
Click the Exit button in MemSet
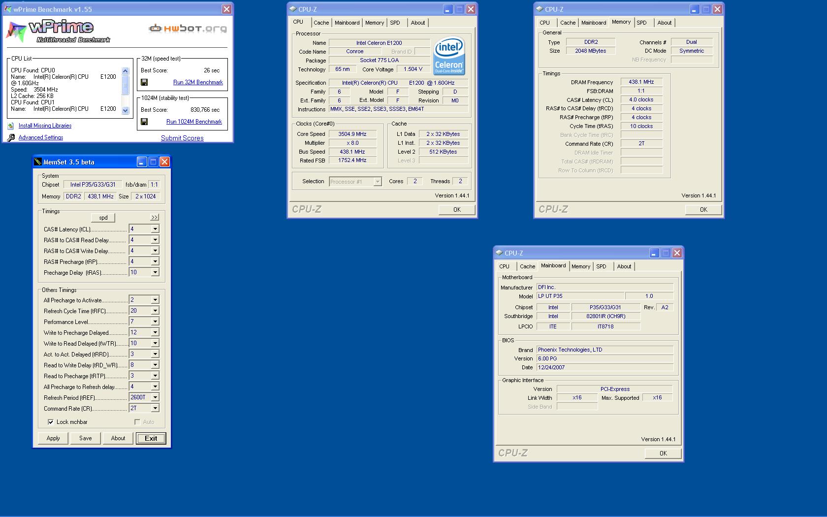[151, 438]
